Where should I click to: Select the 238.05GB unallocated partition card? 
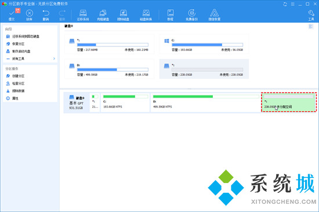click(204, 69)
